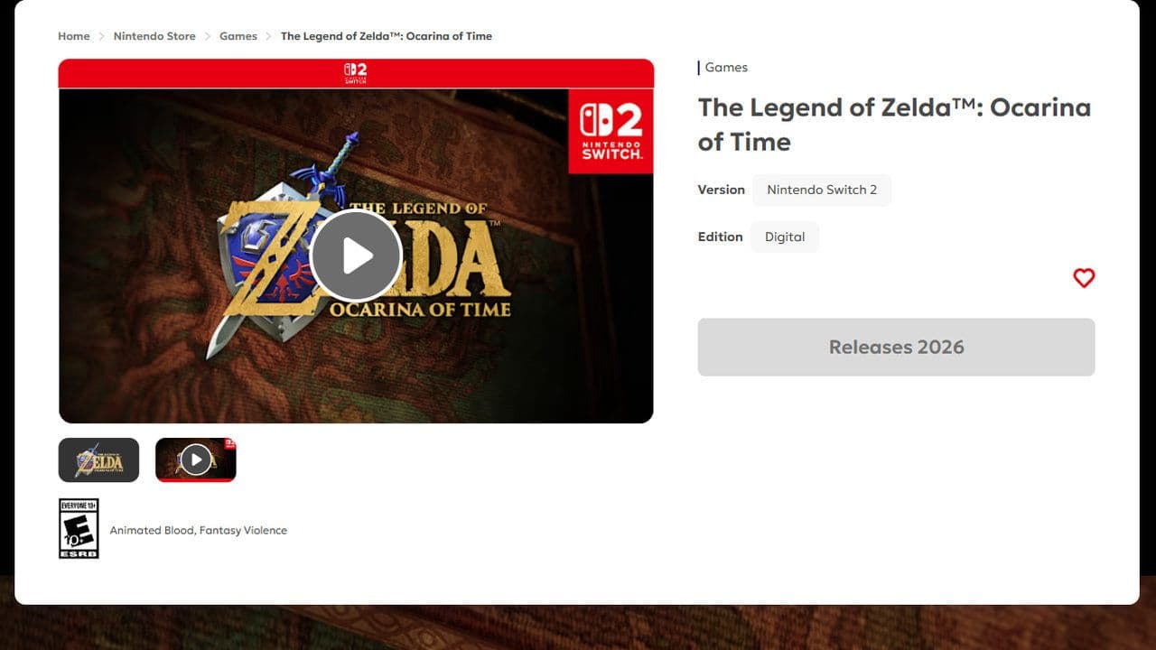Viewport: 1156px width, 650px height.
Task: Select the trailer video thumbnail with play icon
Action: [x=196, y=460]
